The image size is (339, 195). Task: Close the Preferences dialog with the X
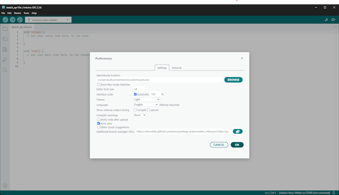[x=242, y=58]
